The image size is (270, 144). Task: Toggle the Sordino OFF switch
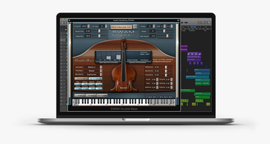click(x=81, y=79)
